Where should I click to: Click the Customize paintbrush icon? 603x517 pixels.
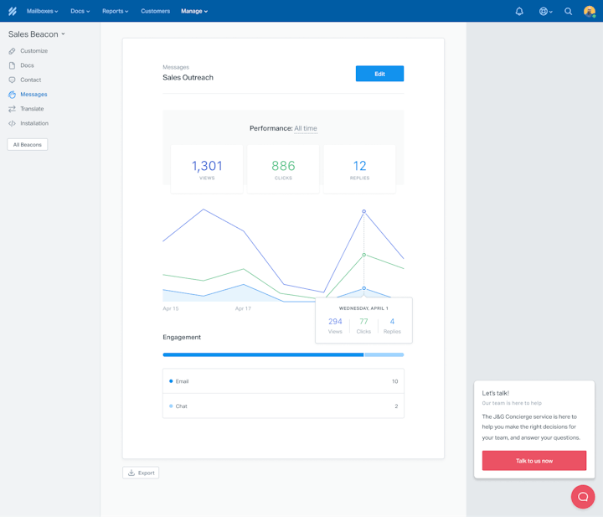[x=12, y=51]
